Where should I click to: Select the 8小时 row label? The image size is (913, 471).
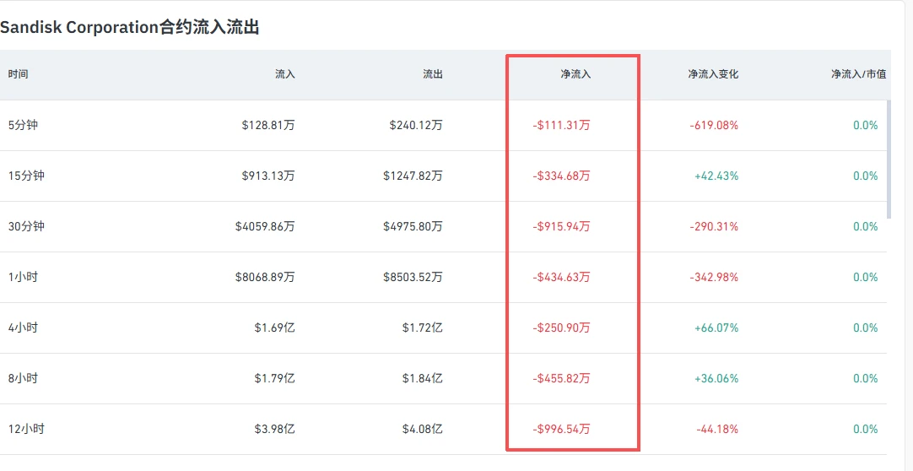pyautogui.click(x=23, y=378)
